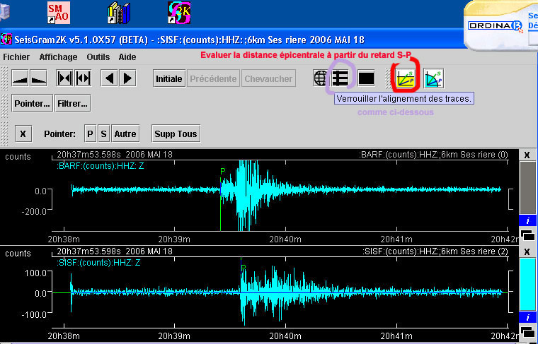Open the Fichier menu
The width and height of the screenshot is (538, 344).
(16, 57)
